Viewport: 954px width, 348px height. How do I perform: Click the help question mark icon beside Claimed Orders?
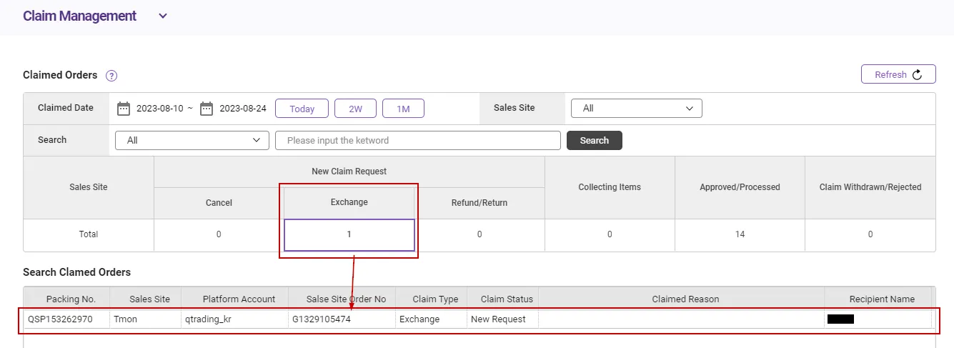(111, 76)
